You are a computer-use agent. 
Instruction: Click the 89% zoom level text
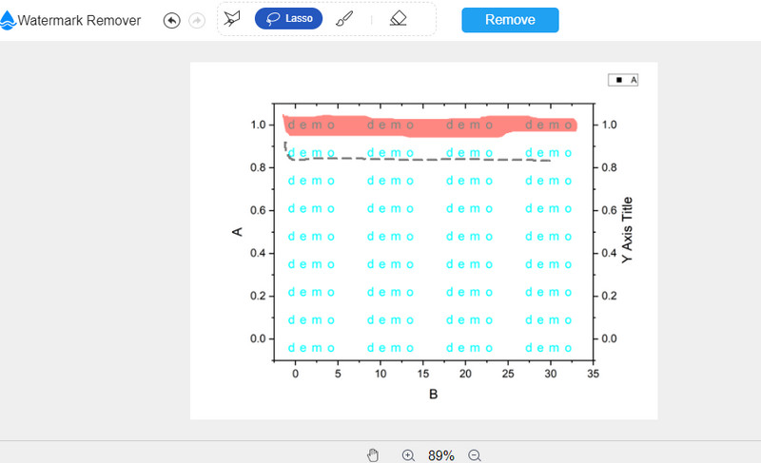(440, 455)
